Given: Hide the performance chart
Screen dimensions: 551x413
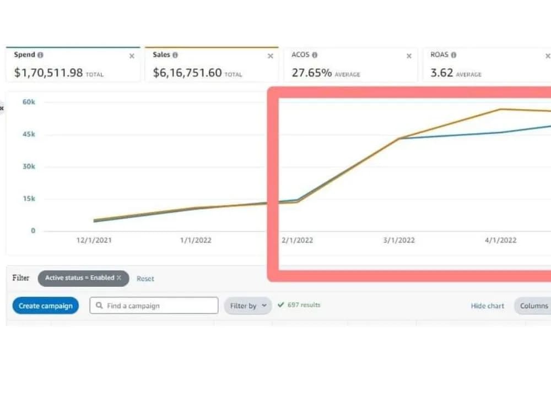Looking at the screenshot, I should coord(487,305).
